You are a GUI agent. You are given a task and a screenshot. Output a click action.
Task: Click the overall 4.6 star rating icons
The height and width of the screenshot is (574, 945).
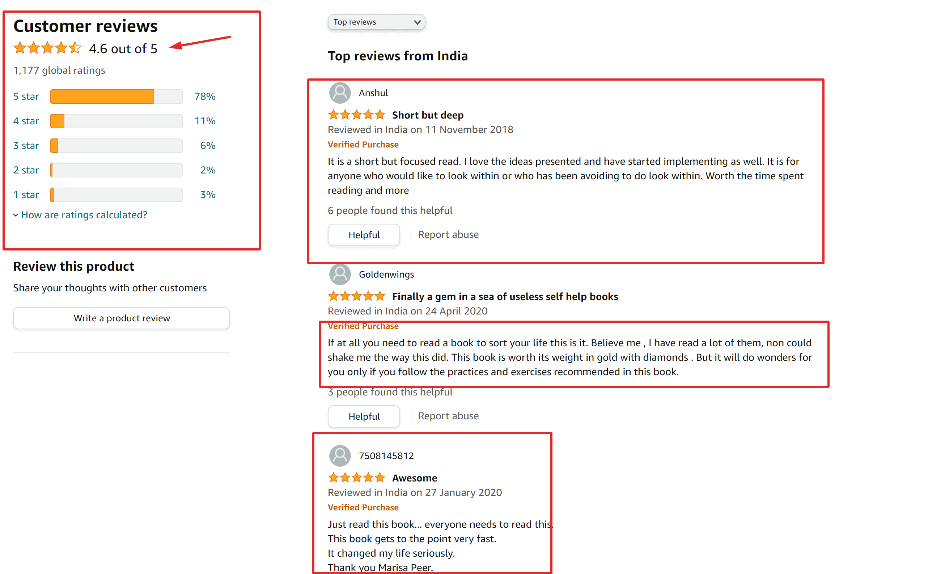tap(47, 49)
